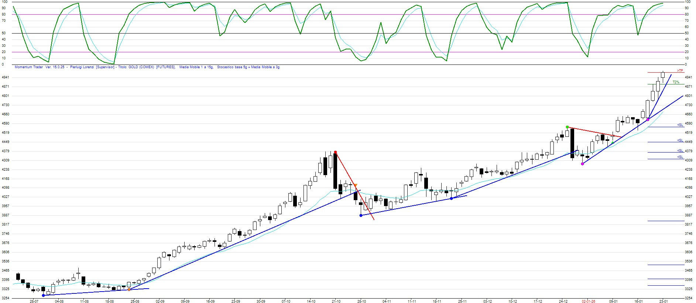Select the lowest <SL stop-loss label
Screen dimensions: 696x303
680,157
